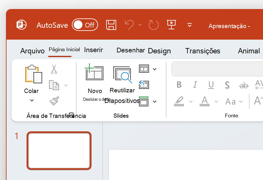Viewport: 263px width, 180px height.
Task: Open highlight color dropdown arrow
Action: point(191,101)
